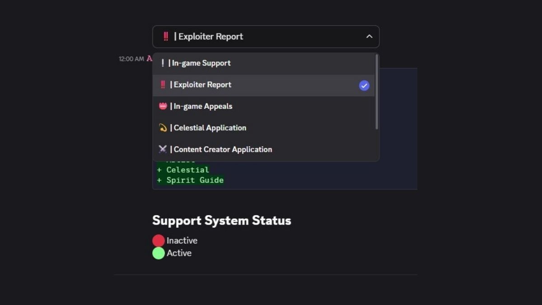Viewport: 542px width, 305px height.
Task: Click the crossed swords icon for Content Creator Application
Action: click(x=164, y=149)
